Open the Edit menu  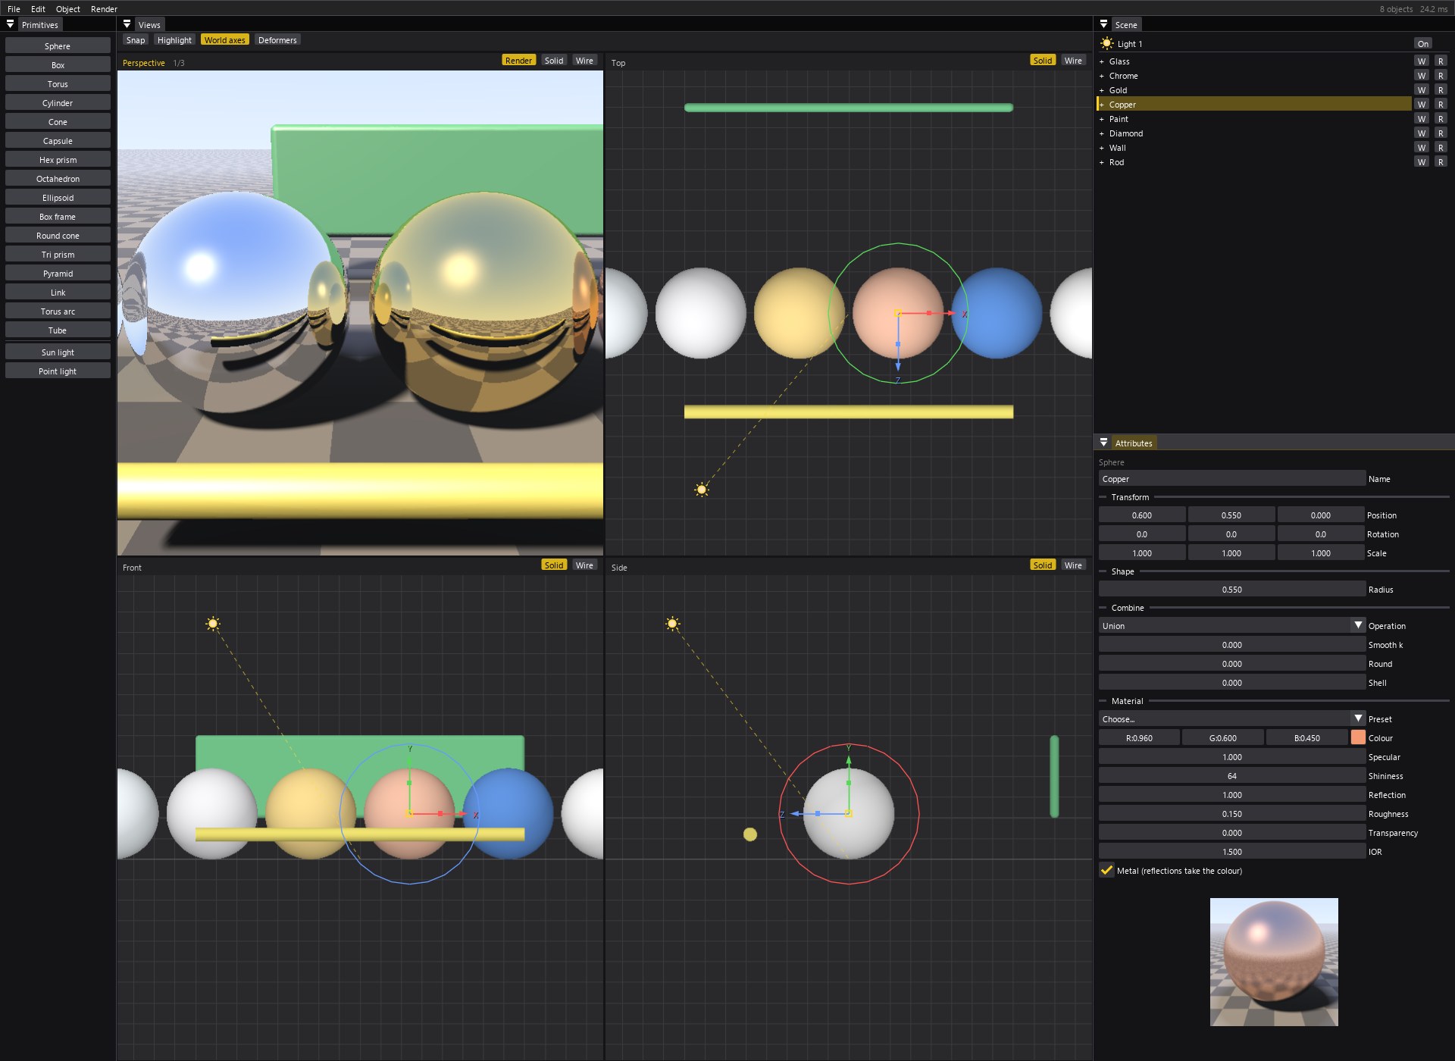coord(38,9)
